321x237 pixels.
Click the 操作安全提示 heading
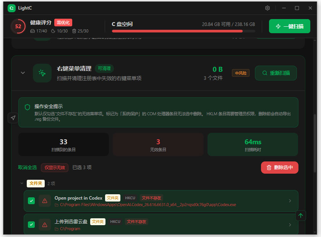click(x=49, y=106)
